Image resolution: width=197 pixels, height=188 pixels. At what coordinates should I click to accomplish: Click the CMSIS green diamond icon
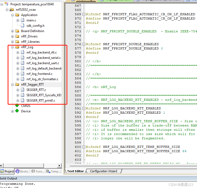tap(17, 105)
